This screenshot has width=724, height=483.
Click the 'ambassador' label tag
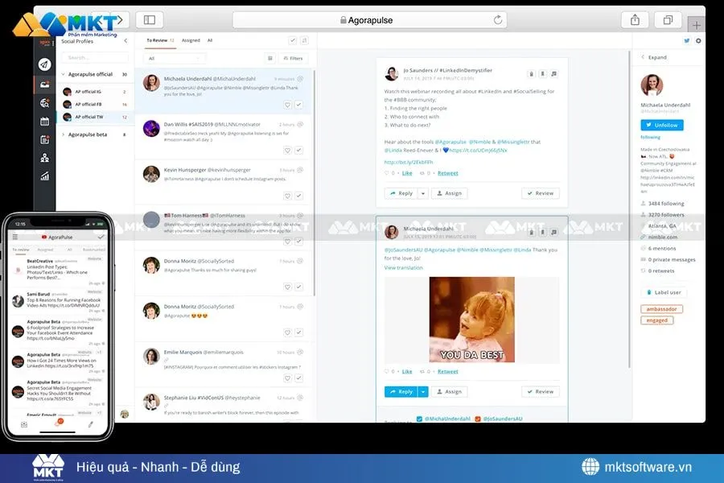click(x=661, y=309)
